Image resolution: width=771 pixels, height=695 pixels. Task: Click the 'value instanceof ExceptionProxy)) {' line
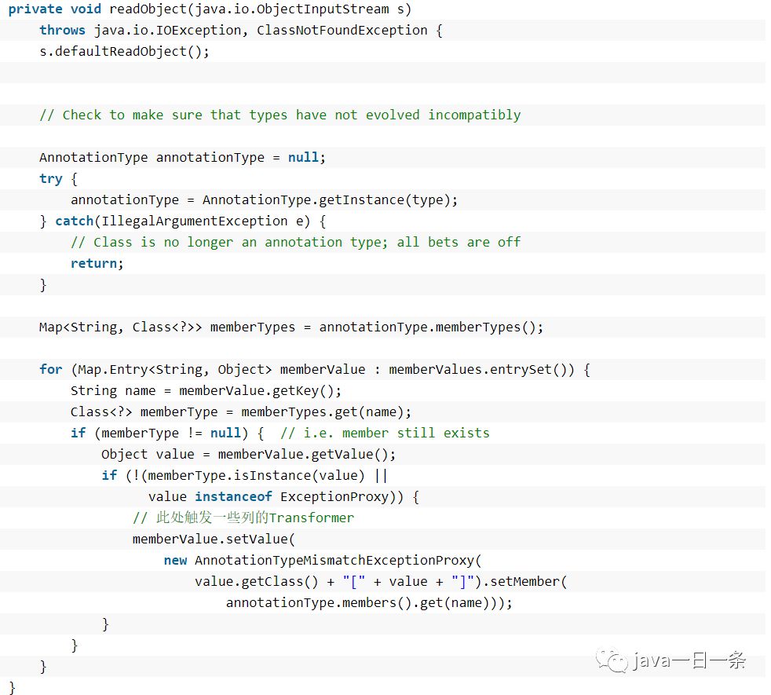[x=283, y=496]
